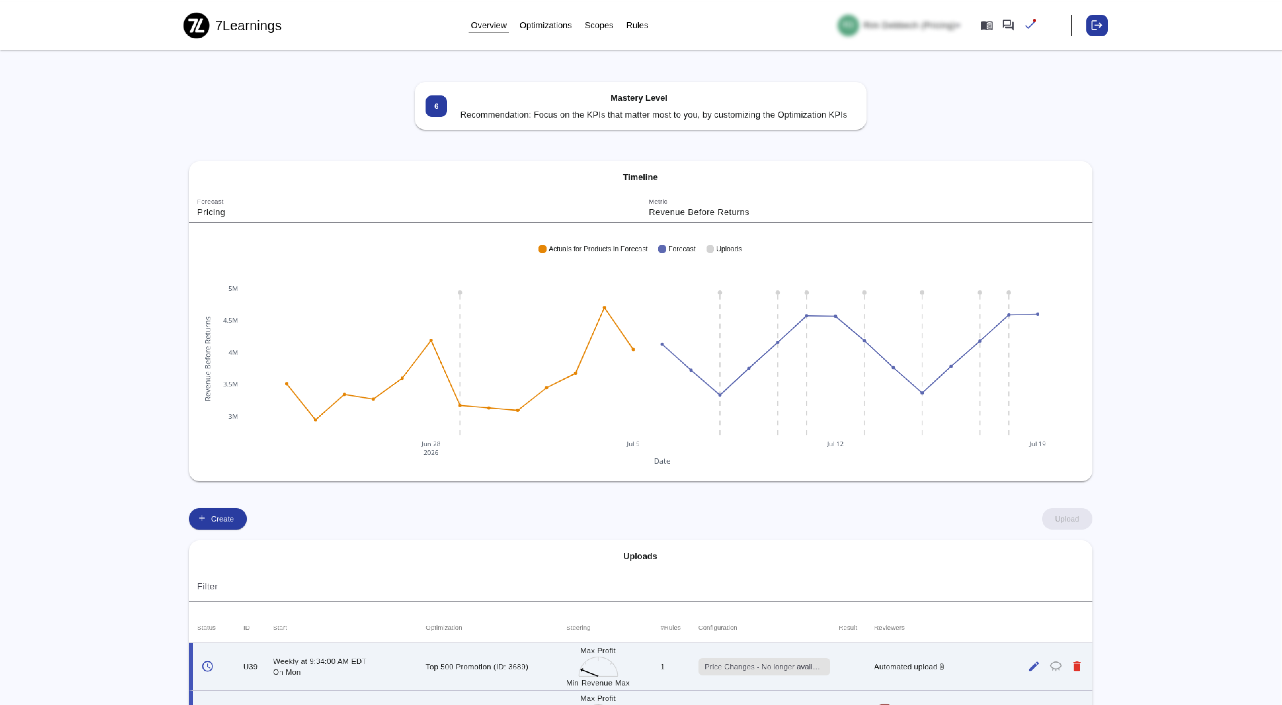
Task: Click the Mastery Level 6 badge
Action: (436, 106)
